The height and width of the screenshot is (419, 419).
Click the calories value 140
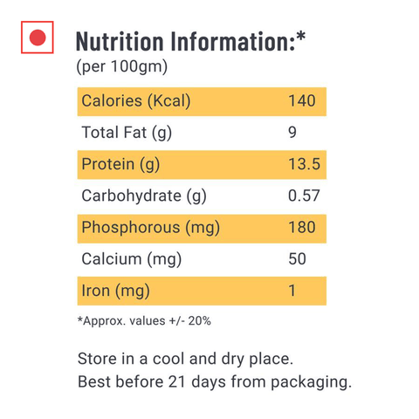coord(302,101)
